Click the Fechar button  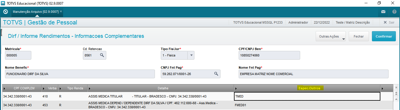pyautogui.click(x=359, y=36)
